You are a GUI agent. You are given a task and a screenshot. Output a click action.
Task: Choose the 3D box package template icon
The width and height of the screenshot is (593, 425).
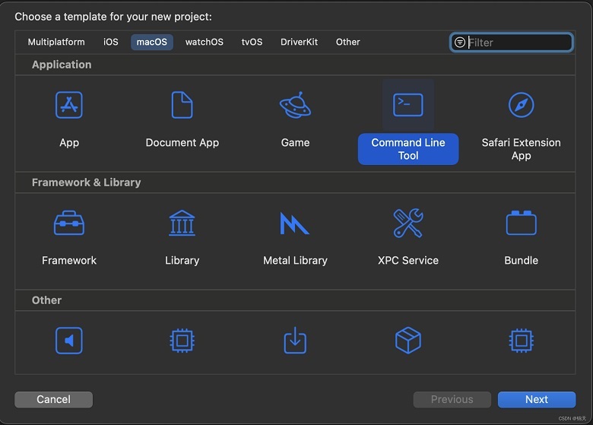coord(408,341)
